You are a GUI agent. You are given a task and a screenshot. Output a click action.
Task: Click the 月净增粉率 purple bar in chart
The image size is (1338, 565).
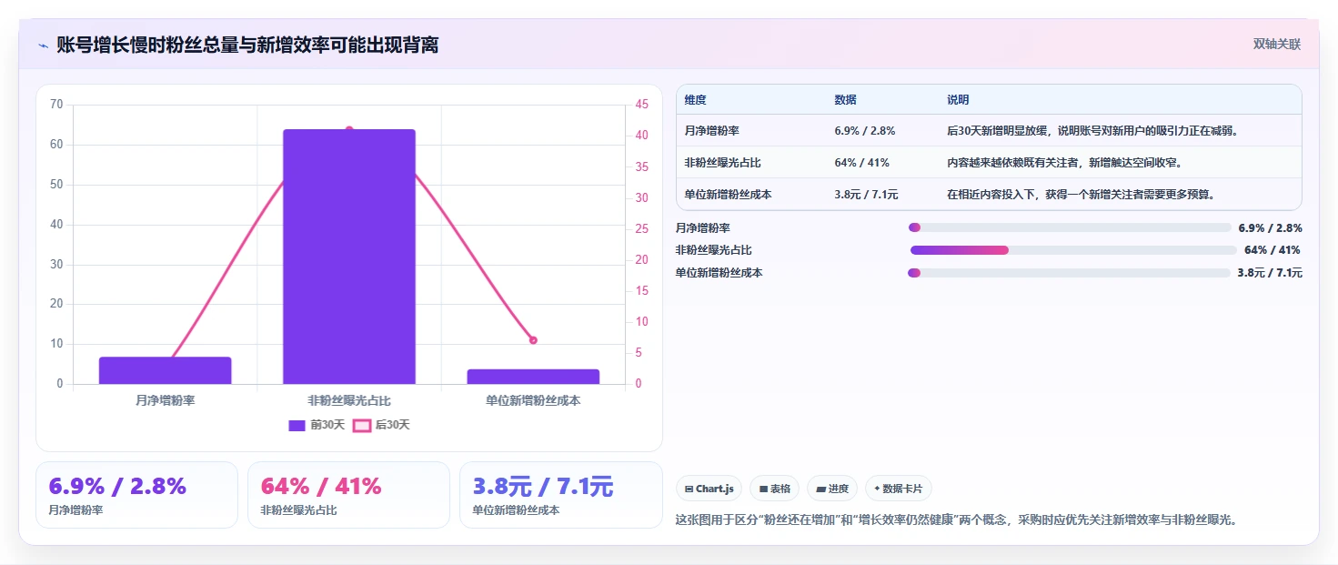click(165, 370)
